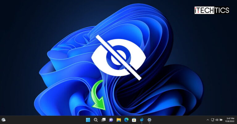Image resolution: width=237 pixels, height=124 pixels.
Task: Click the network icon in system tray
Action: pyautogui.click(x=212, y=120)
